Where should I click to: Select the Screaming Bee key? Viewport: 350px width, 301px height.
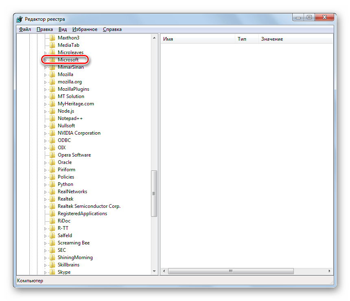tap(73, 243)
